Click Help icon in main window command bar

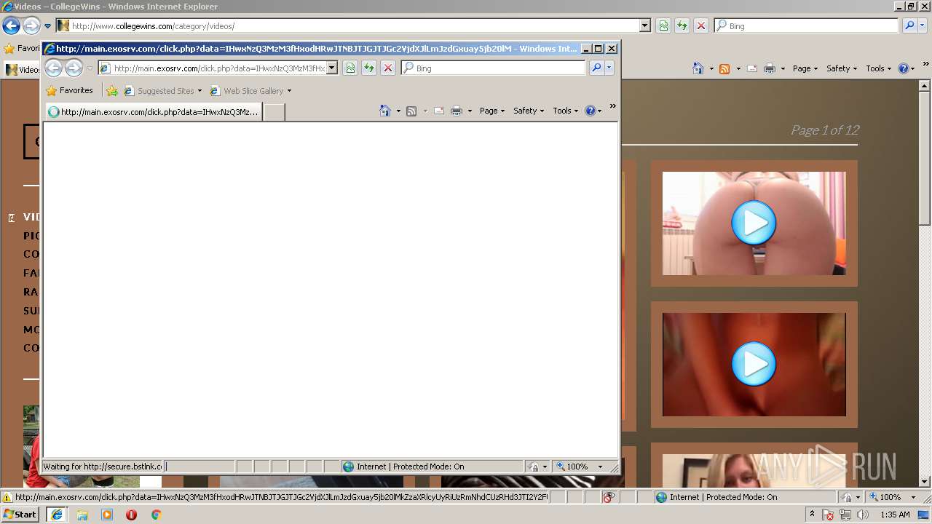(x=904, y=68)
